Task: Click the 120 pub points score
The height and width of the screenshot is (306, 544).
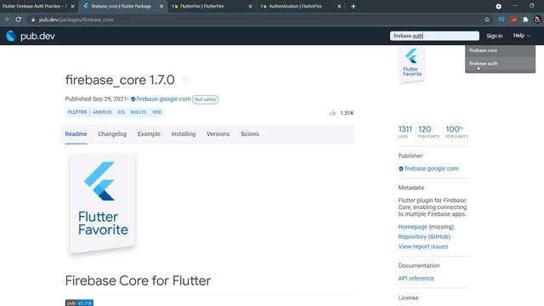Action: pyautogui.click(x=428, y=132)
